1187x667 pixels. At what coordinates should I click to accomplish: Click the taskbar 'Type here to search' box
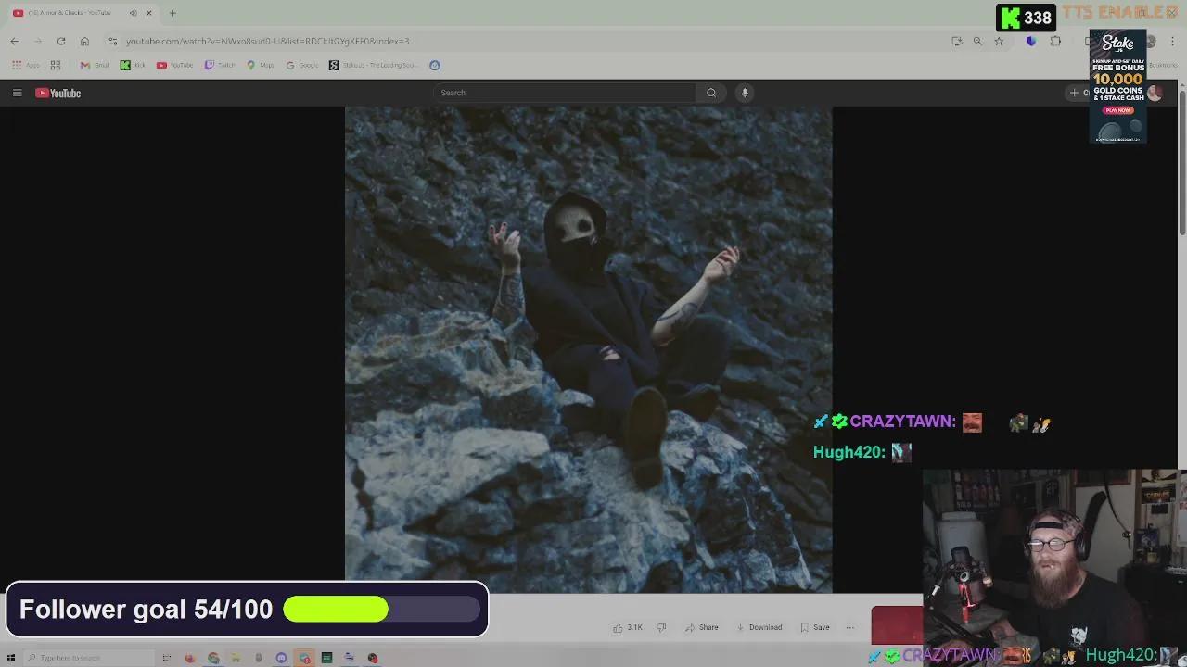tap(88, 658)
